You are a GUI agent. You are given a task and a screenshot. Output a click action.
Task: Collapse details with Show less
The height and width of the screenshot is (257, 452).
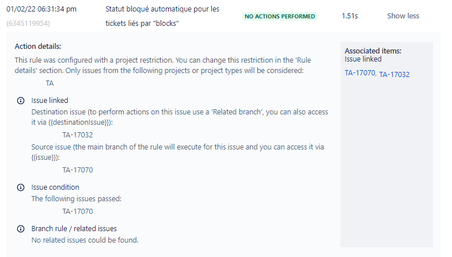click(x=403, y=16)
